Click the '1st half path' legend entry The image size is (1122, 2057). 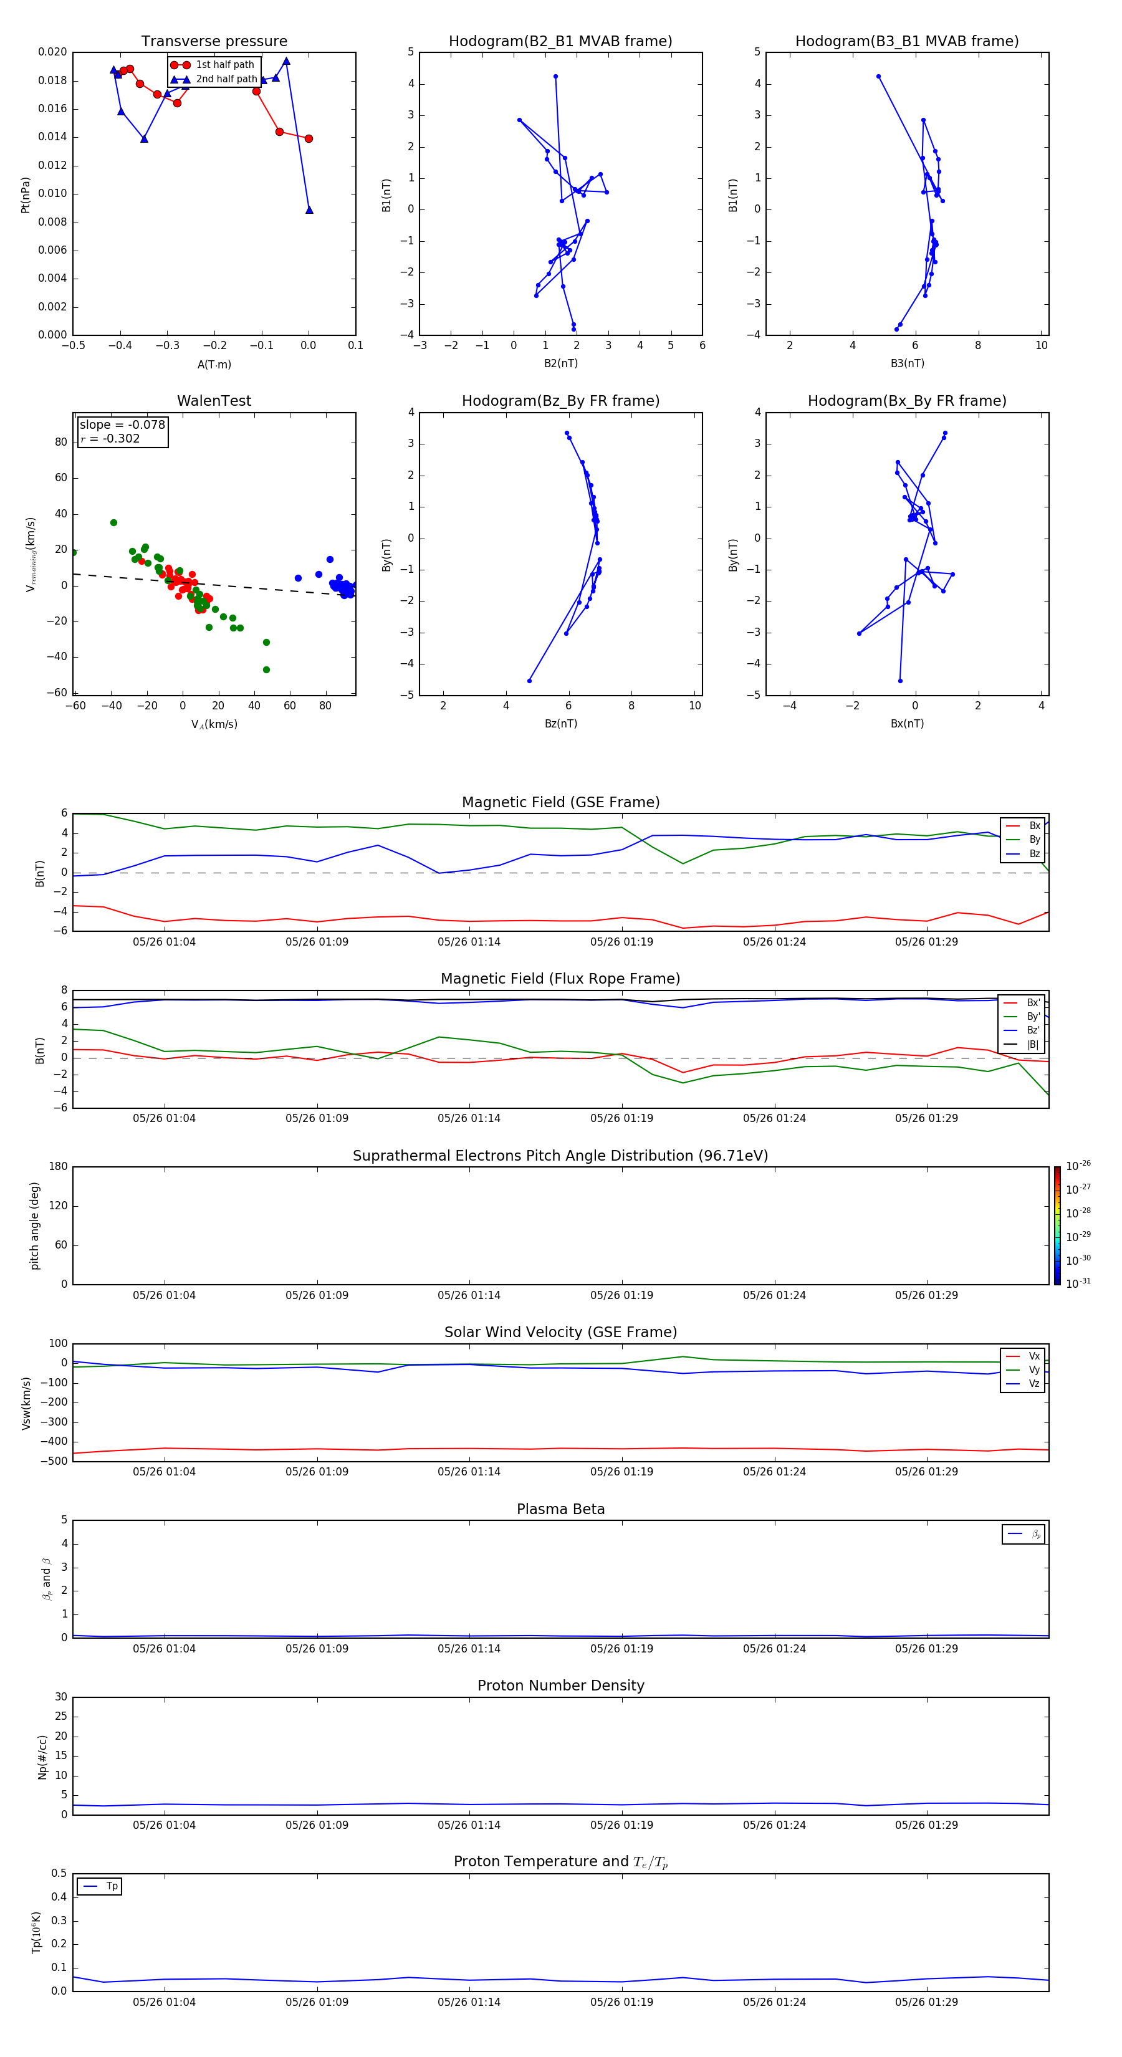[x=213, y=65]
